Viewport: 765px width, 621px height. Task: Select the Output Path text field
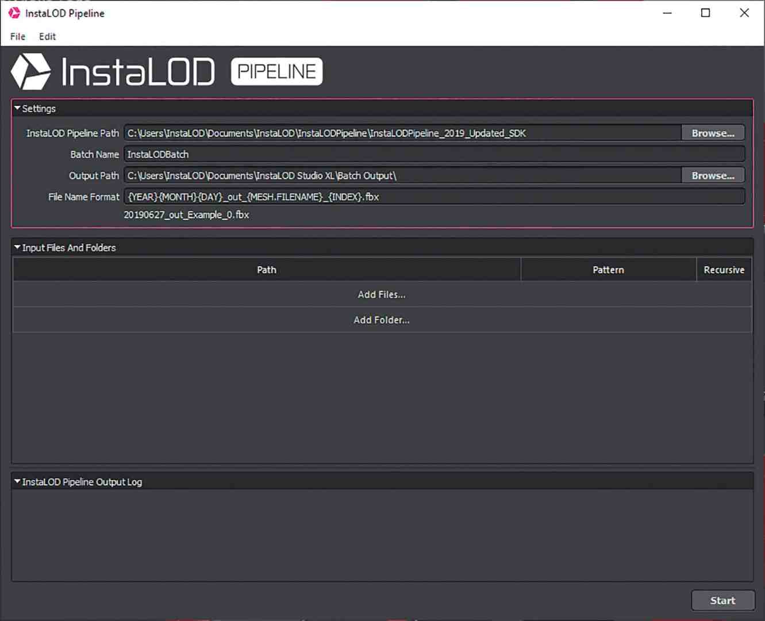click(402, 175)
